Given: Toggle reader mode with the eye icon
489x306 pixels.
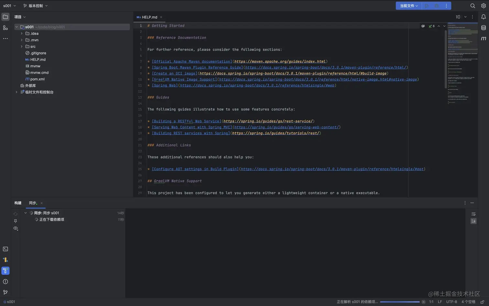Looking at the screenshot, I should coord(423,26).
